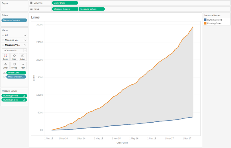Click the Path marks button
Viewport: 231px width, 148px height.
pyautogui.click(x=23, y=66)
